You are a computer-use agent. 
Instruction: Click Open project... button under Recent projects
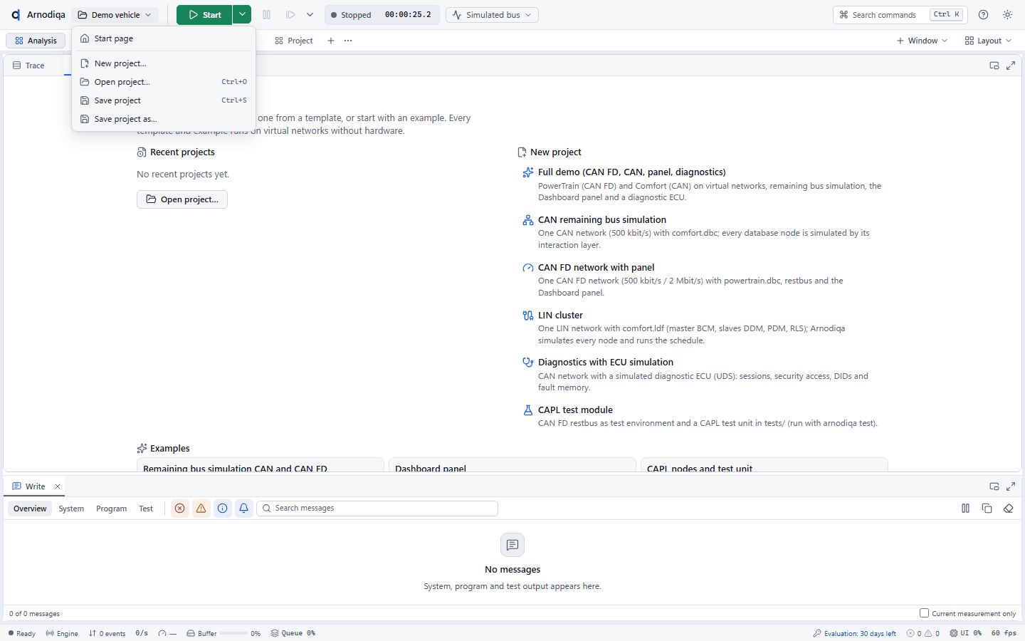coord(182,199)
